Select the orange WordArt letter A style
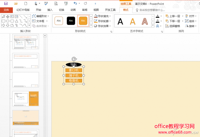200x137 pixels. click(133, 22)
